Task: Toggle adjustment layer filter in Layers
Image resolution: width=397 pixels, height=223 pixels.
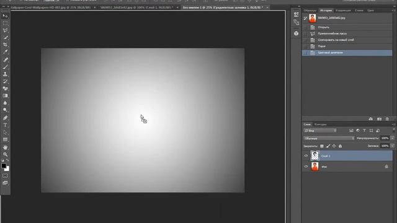Action: 358,131
